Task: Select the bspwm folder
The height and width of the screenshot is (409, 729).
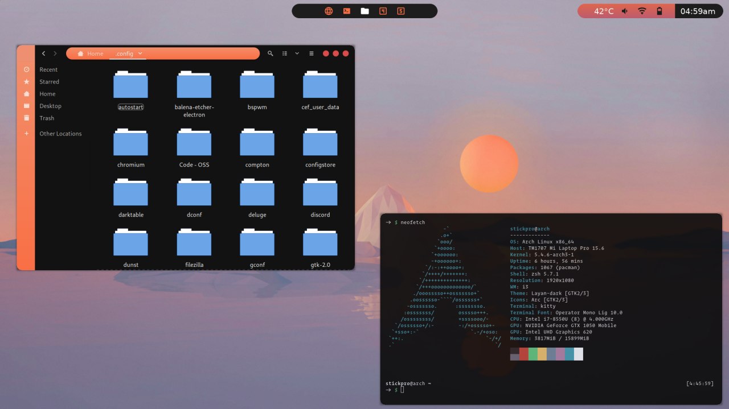Action: (257, 90)
